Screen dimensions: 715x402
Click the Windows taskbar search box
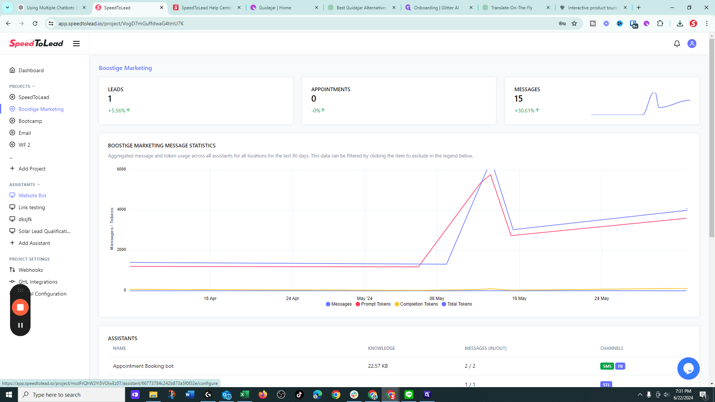(x=71, y=395)
